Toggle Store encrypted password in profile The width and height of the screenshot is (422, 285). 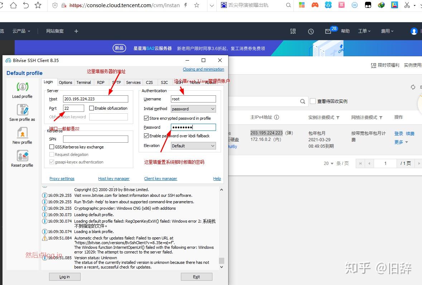[x=147, y=118]
